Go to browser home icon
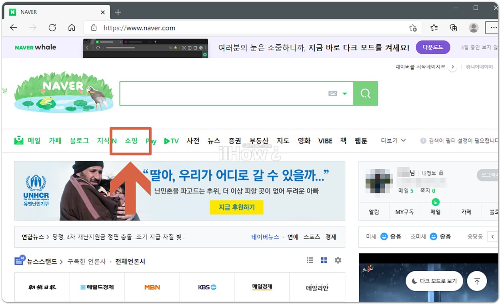The width and height of the screenshot is (500, 304). tap(72, 28)
